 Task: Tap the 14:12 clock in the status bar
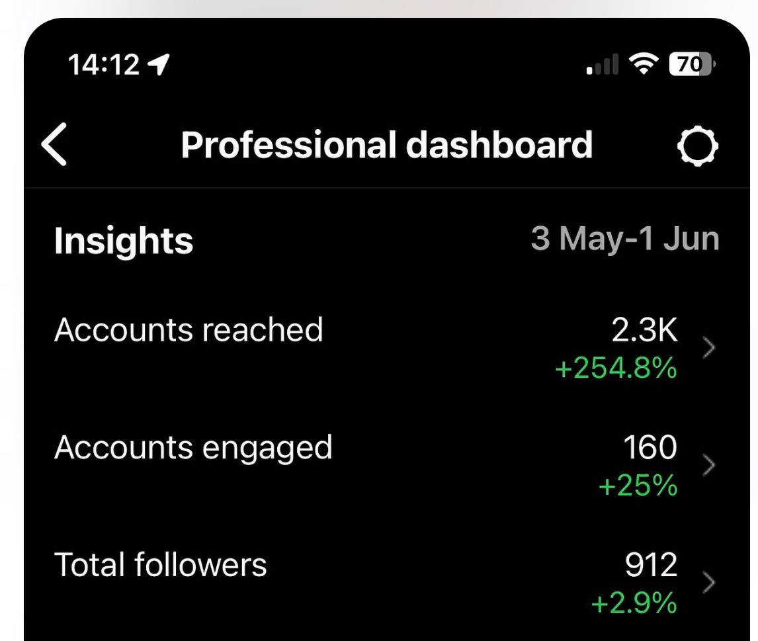click(104, 64)
